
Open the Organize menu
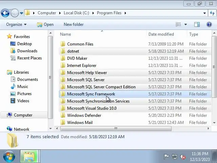[16, 24]
